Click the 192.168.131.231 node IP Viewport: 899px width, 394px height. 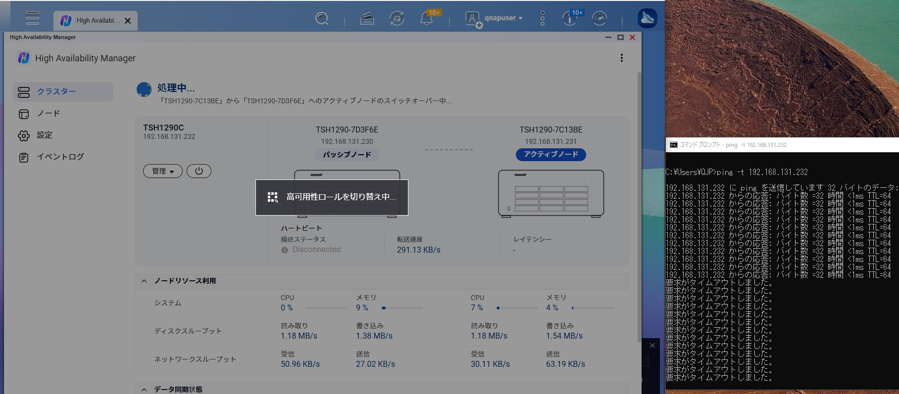pos(551,141)
